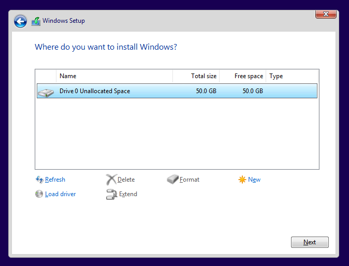Viewport: 349px width, 266px height.
Task: Click the blue back arrow button
Action: click(x=20, y=21)
